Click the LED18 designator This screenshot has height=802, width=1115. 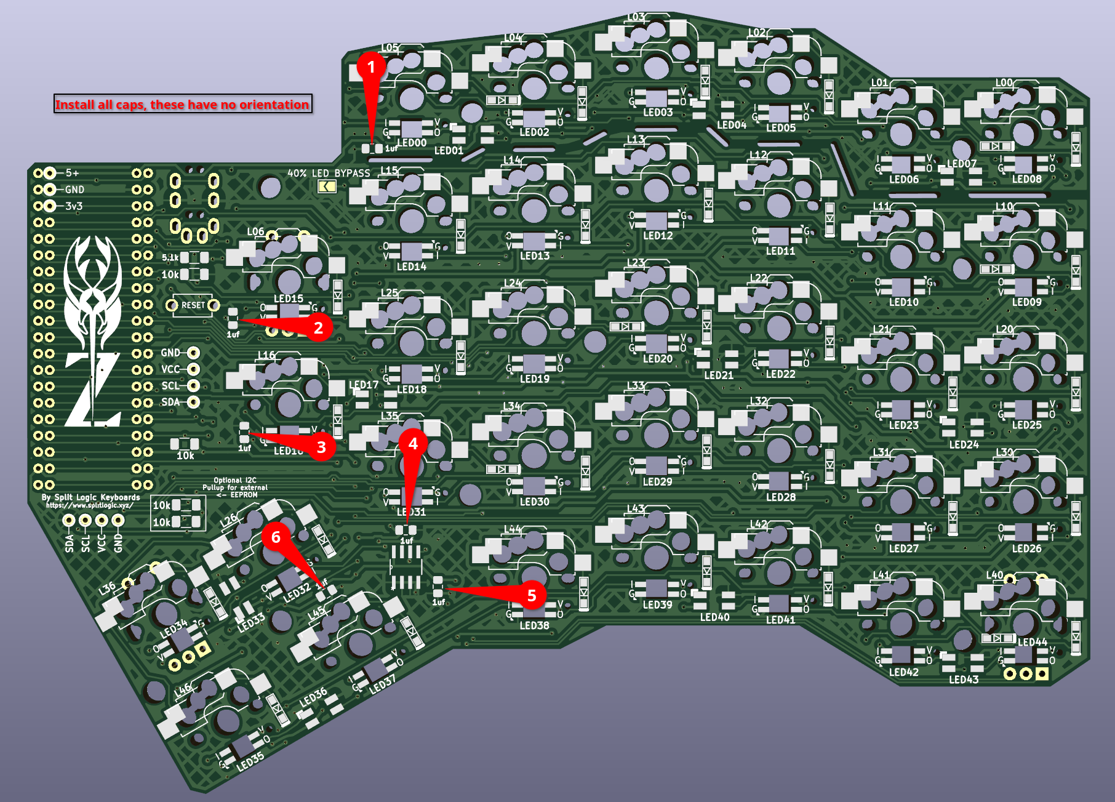pos(412,389)
